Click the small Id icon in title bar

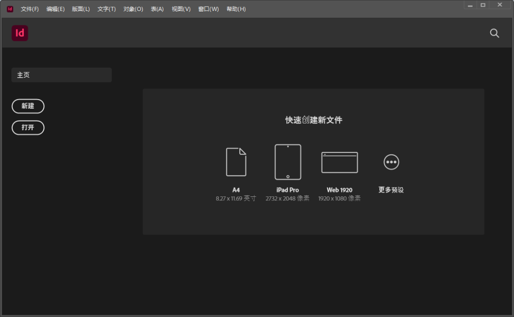[10, 9]
